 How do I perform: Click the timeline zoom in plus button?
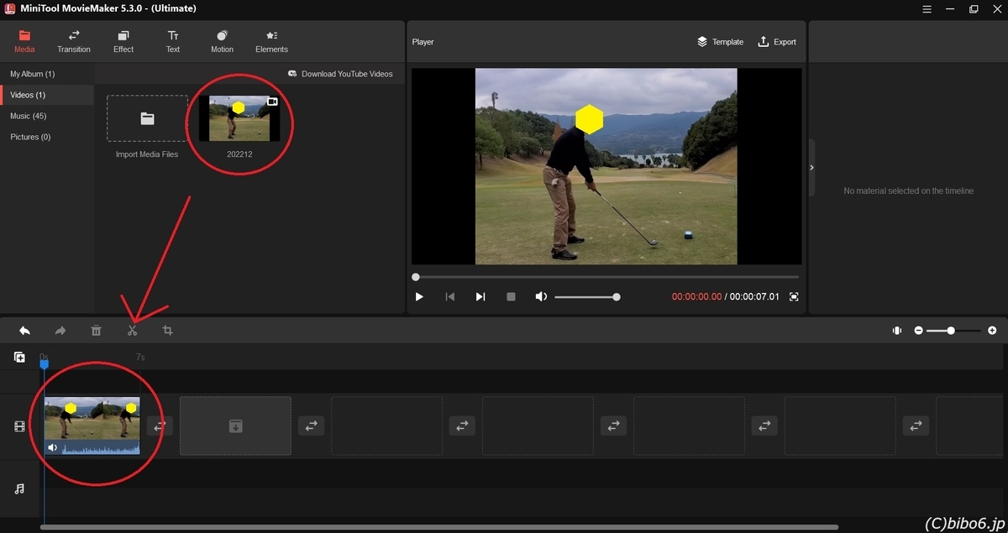click(992, 331)
